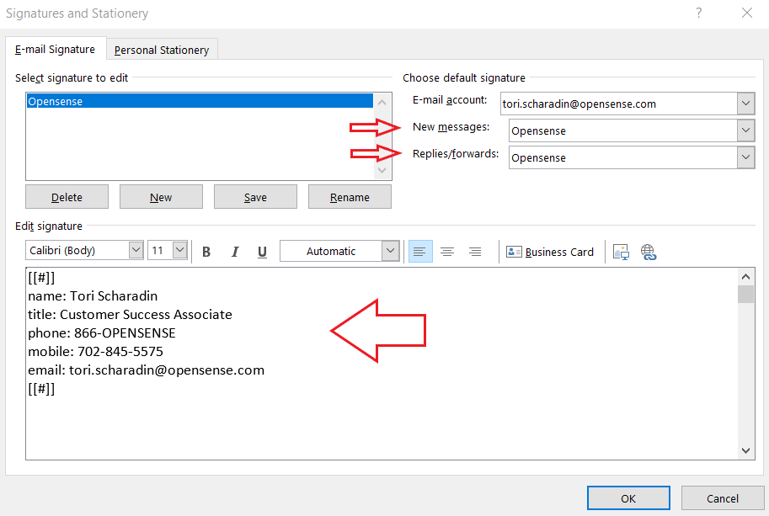The image size is (769, 516).
Task: Confirm with the OK button
Action: 628,498
